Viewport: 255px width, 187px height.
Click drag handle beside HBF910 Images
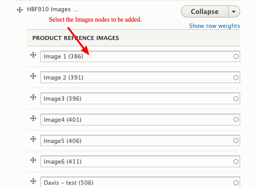(x=20, y=10)
